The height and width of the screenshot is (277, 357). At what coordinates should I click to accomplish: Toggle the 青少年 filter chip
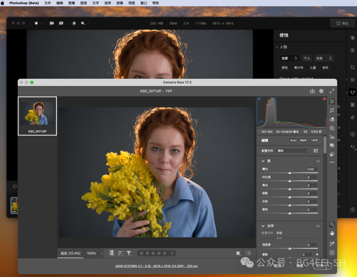(x=299, y=68)
